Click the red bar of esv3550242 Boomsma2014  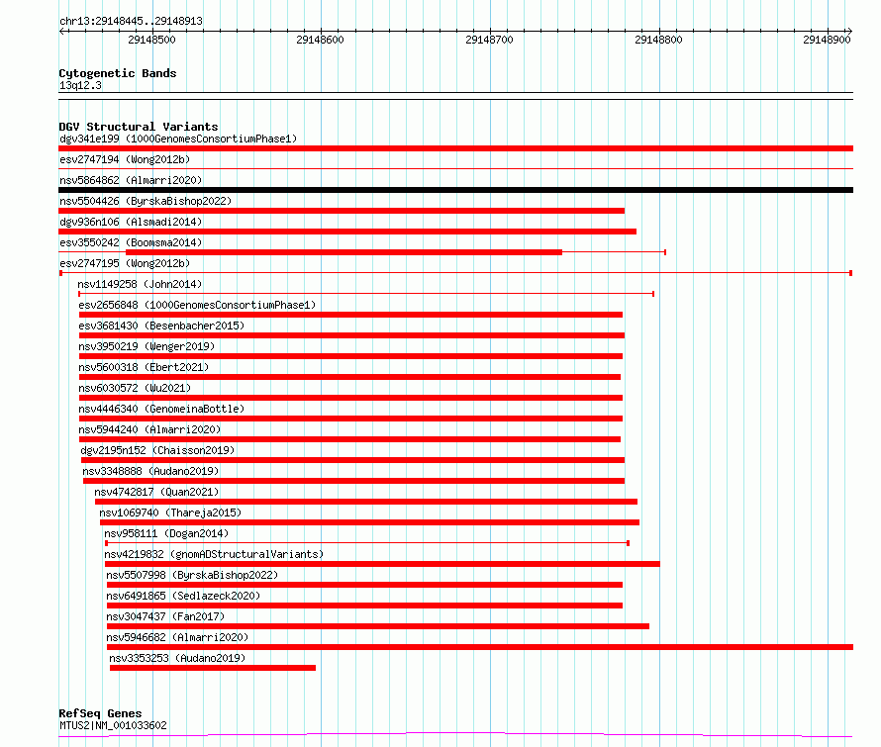coord(343,252)
